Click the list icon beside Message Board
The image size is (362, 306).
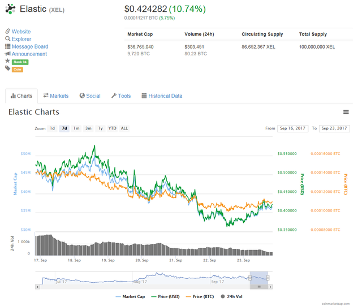pos(8,46)
